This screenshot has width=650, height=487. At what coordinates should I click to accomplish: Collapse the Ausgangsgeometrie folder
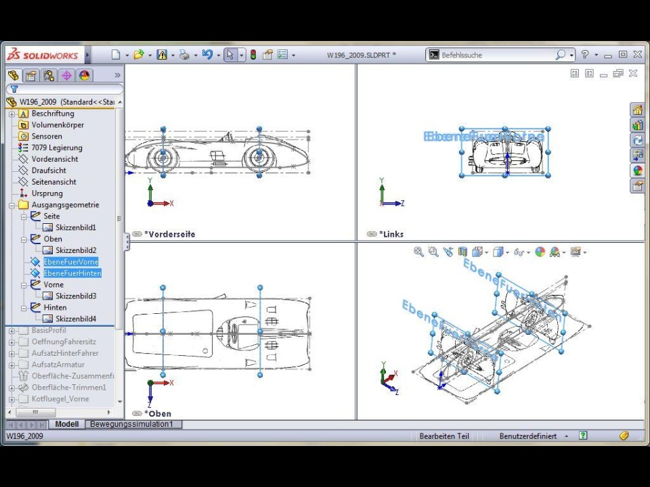coord(12,205)
